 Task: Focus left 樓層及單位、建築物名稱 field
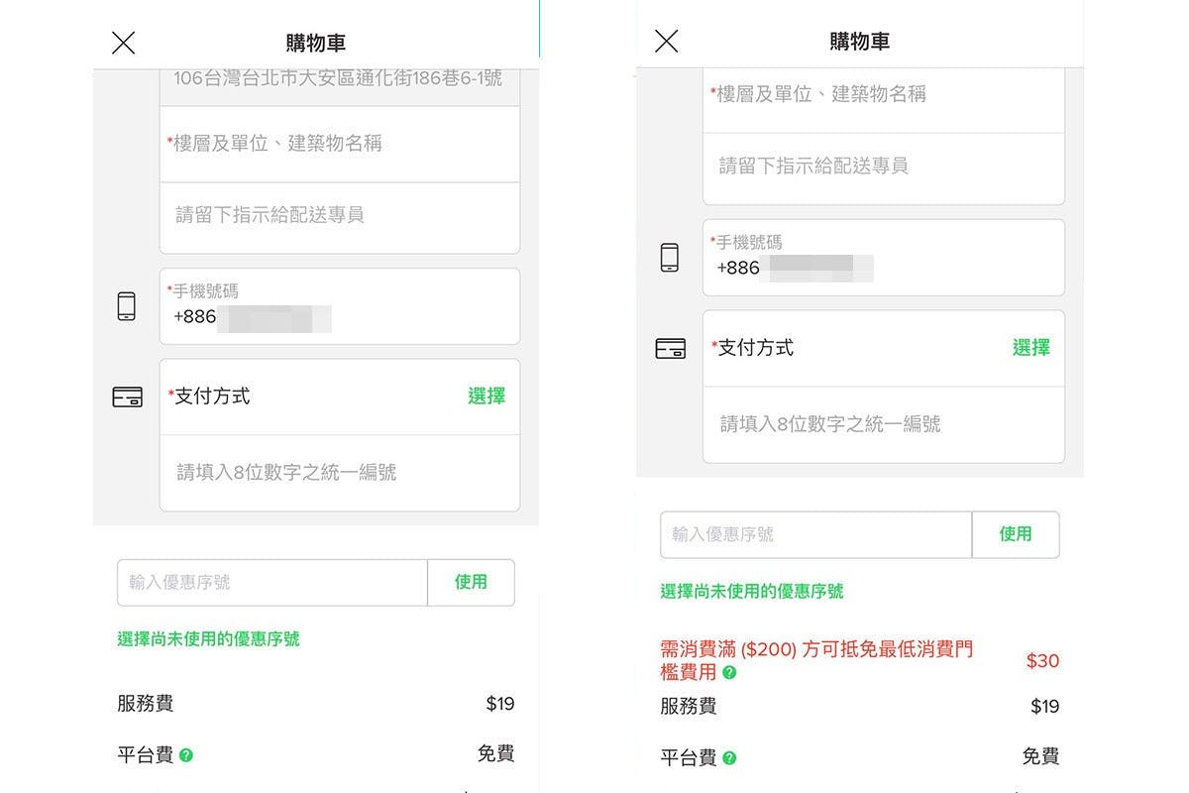tap(340, 144)
